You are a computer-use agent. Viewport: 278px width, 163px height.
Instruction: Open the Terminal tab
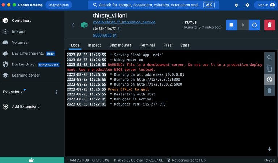click(147, 45)
